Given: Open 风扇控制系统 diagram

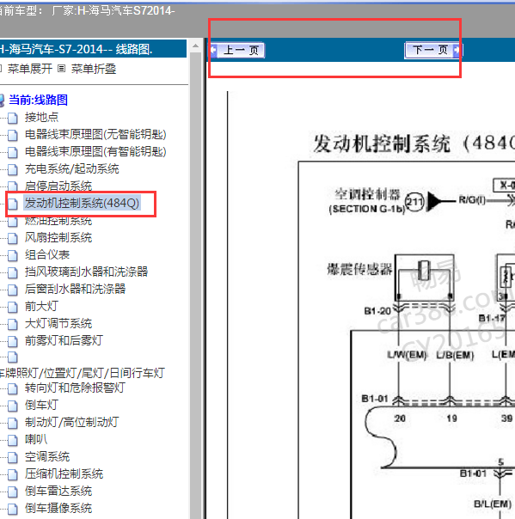Looking at the screenshot, I should coord(58,238).
